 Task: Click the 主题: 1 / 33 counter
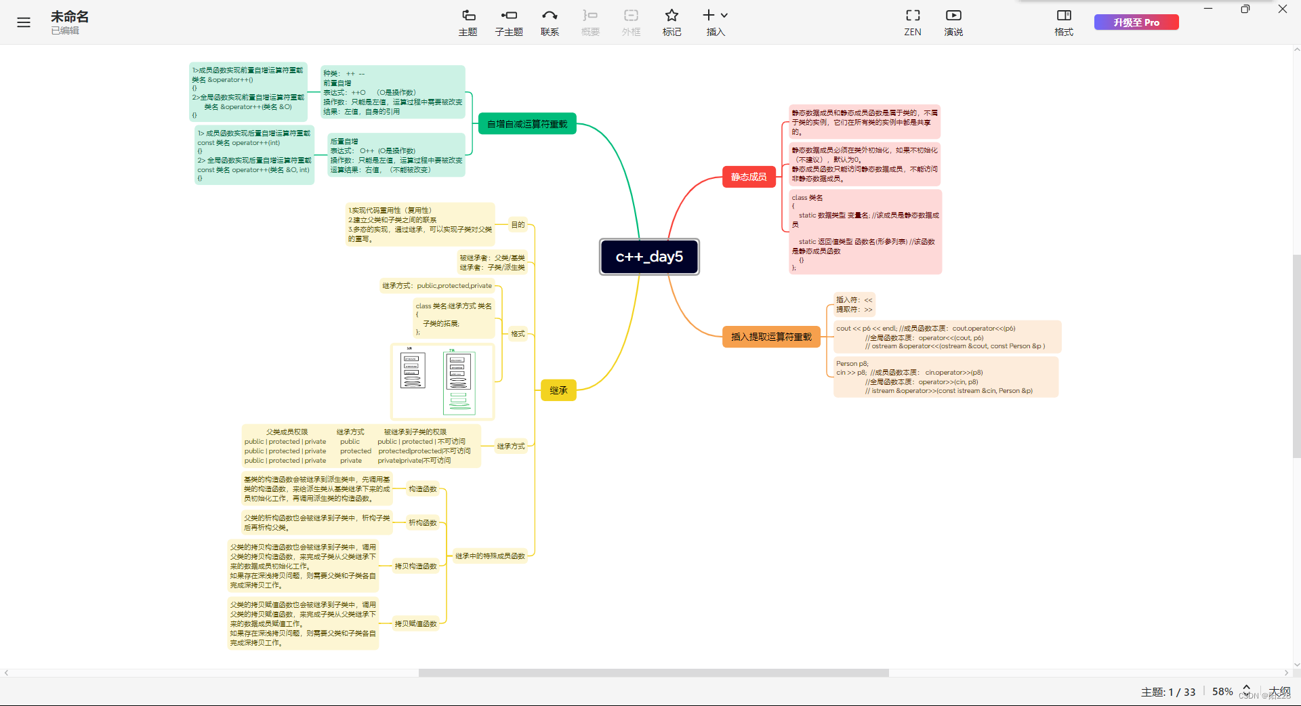point(1168,692)
